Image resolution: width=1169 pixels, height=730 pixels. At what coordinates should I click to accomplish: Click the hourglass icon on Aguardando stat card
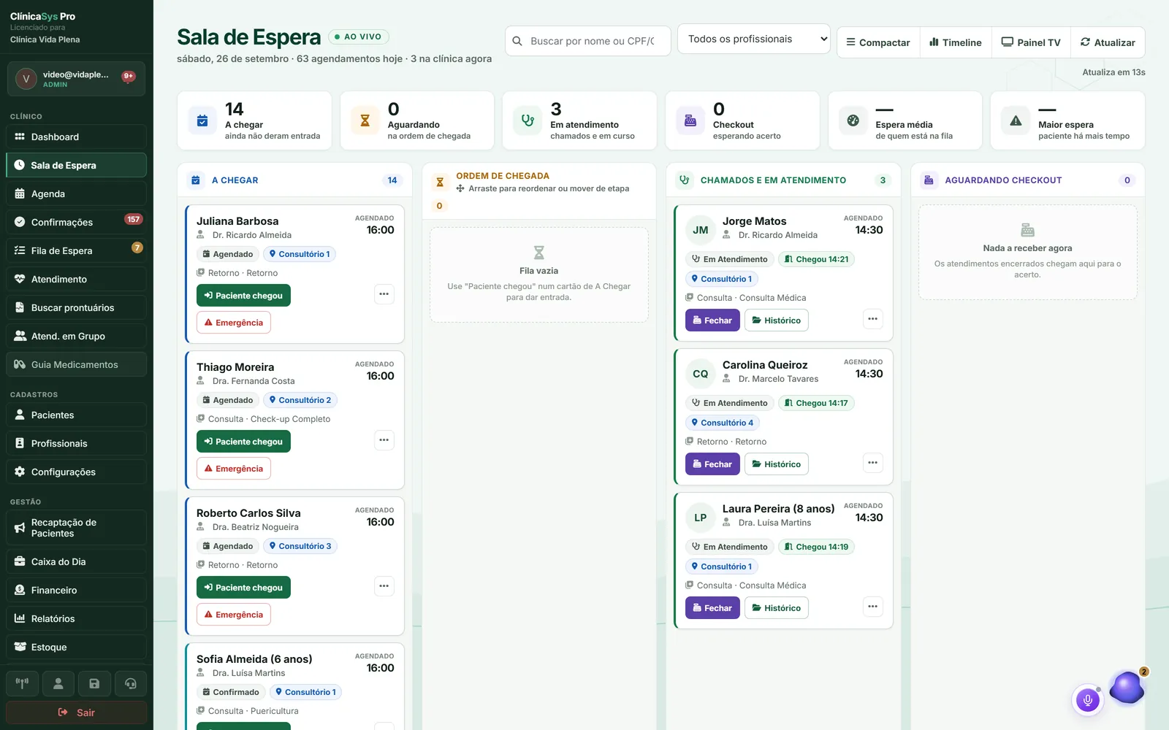(365, 120)
